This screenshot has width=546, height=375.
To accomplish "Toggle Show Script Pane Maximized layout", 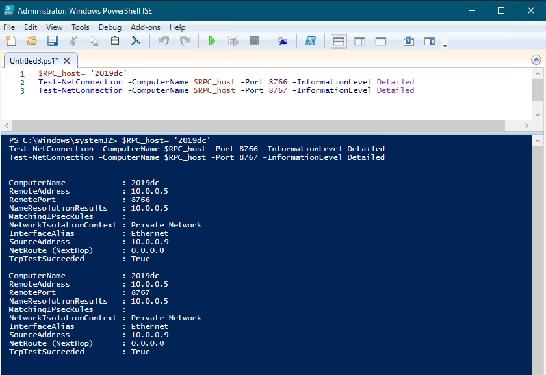I will coord(380,41).
